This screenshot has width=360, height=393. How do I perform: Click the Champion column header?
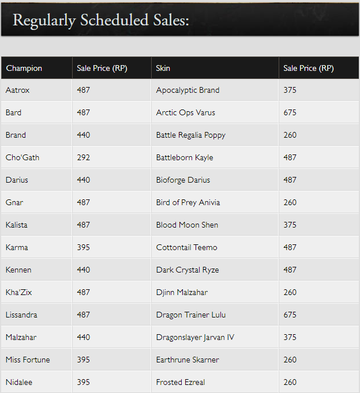(x=24, y=68)
